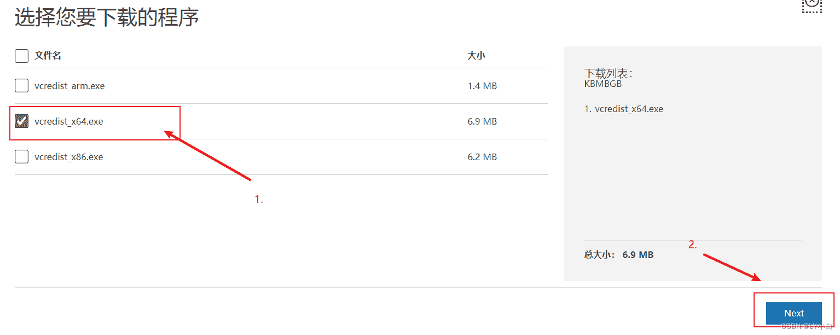Click the 1.4 MB size value
The width and height of the screenshot is (840, 335).
point(482,86)
